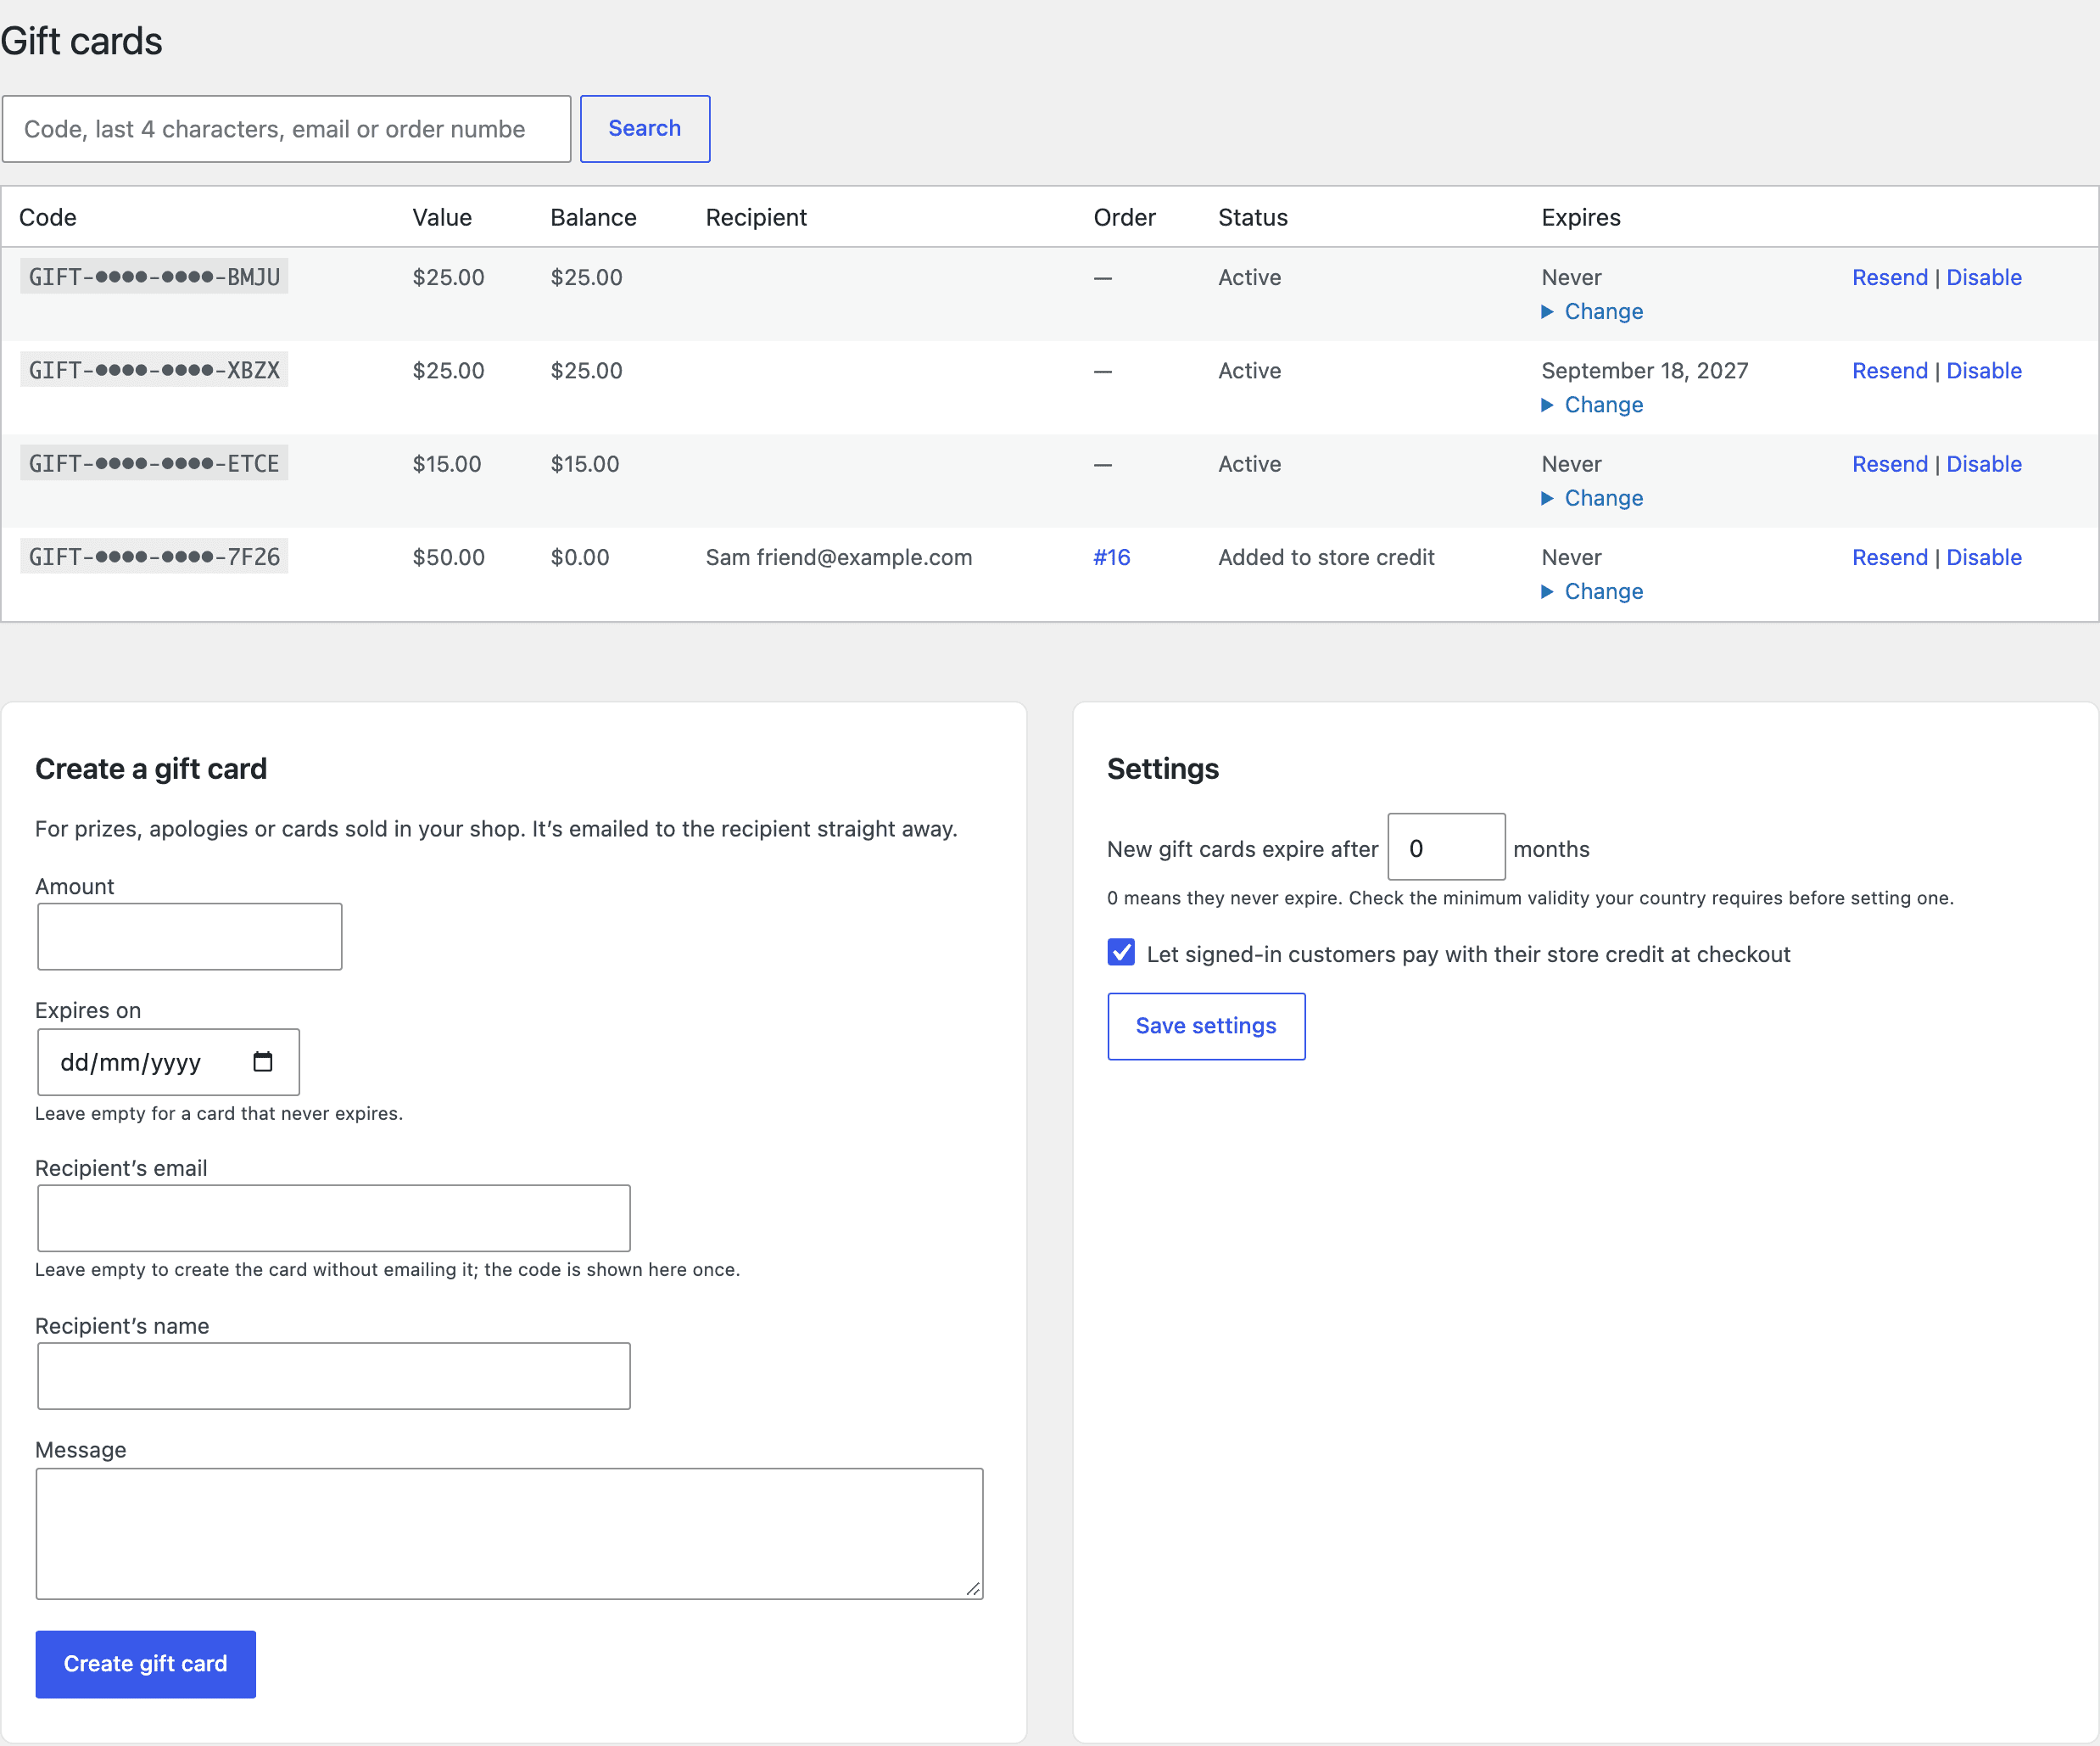Disable the BMJU gift card
This screenshot has height=1746, width=2100.
click(1983, 277)
